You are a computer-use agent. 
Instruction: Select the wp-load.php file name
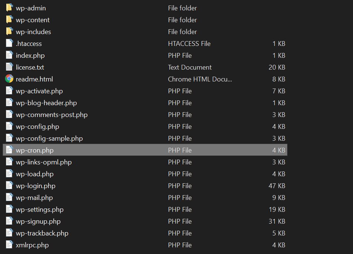click(x=34, y=174)
